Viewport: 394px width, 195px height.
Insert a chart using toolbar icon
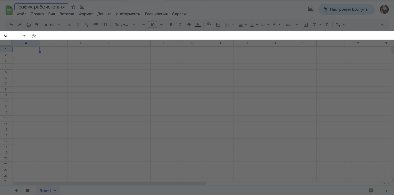coord(306,25)
